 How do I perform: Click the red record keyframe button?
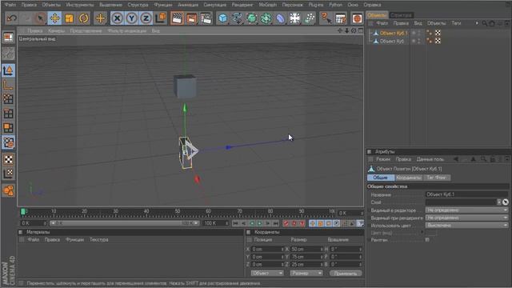pos(286,223)
